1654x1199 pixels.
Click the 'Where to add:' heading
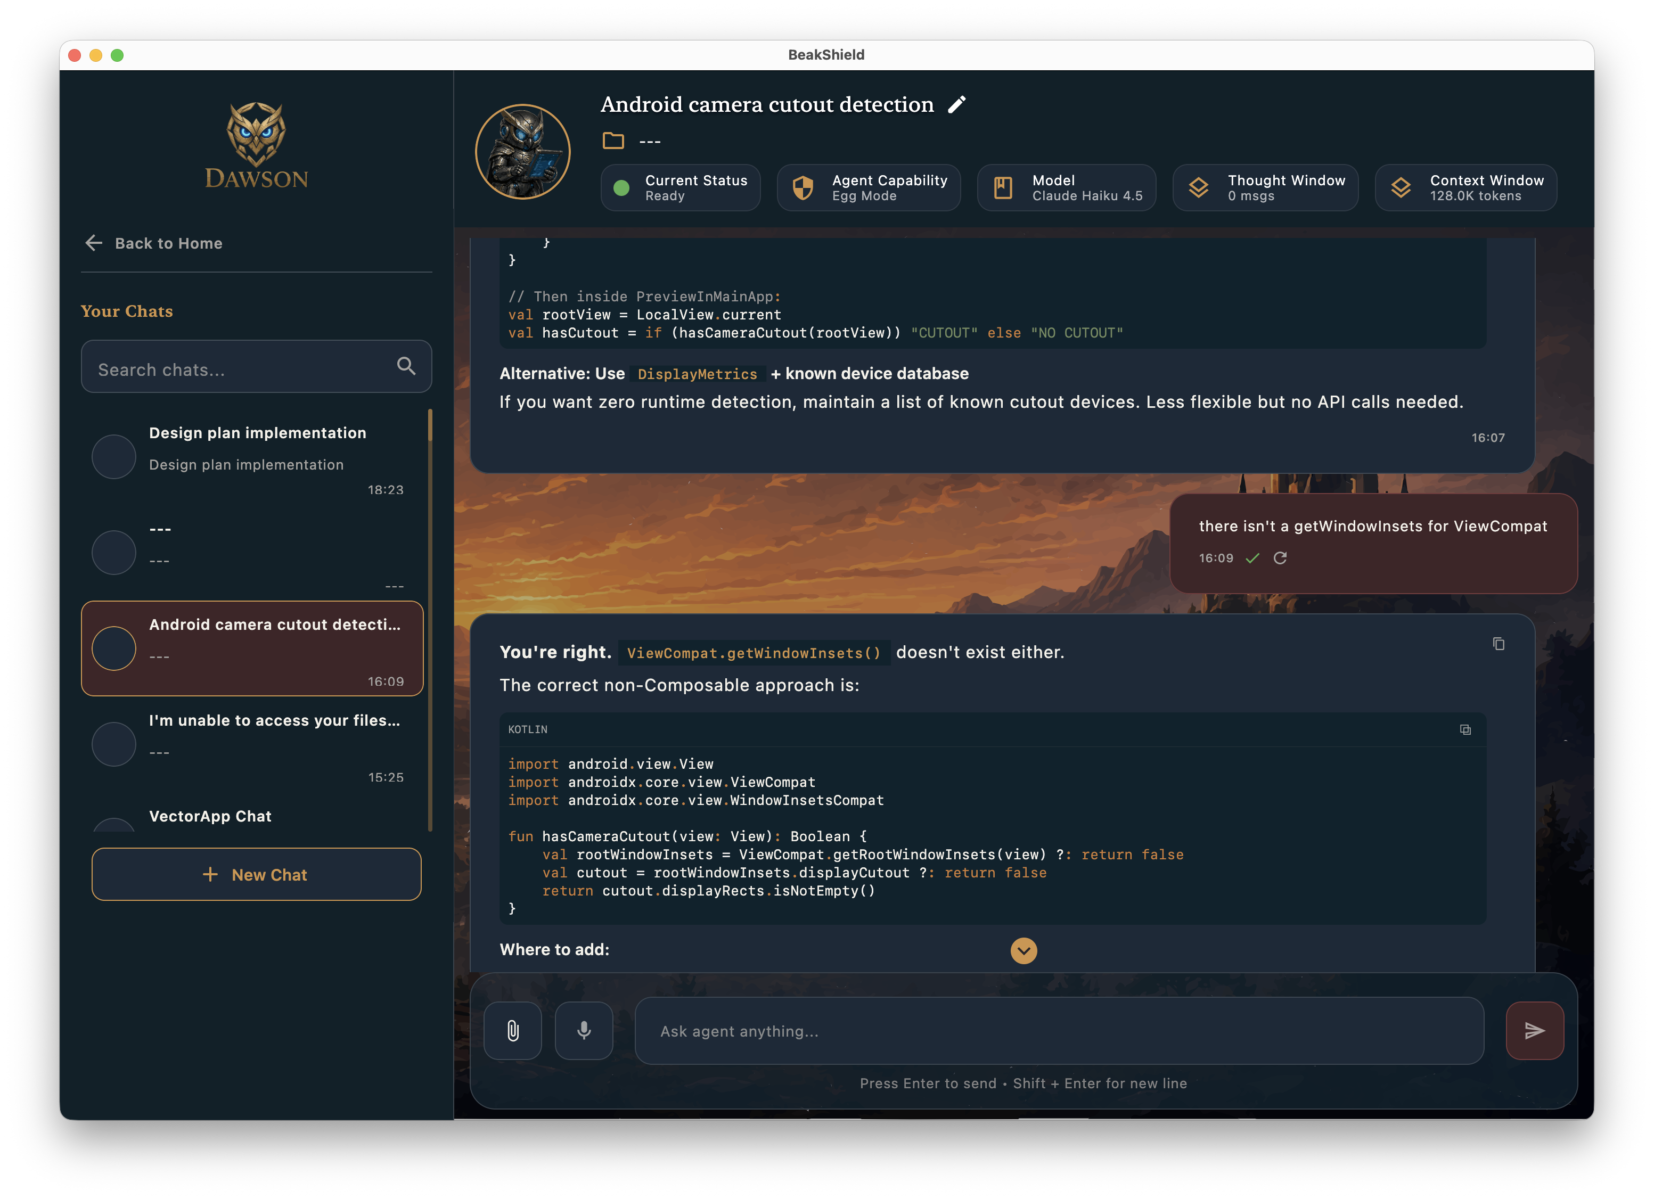(554, 950)
